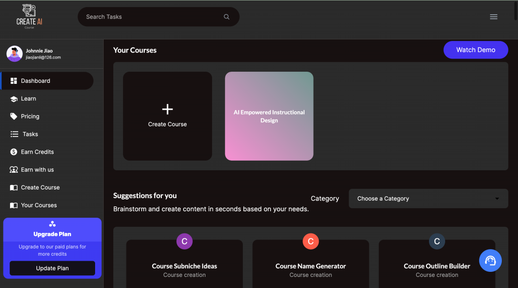Screen dimensions: 518x288
Task: Click the purple C icon for Course Subniche Ideas
Action: click(x=184, y=241)
